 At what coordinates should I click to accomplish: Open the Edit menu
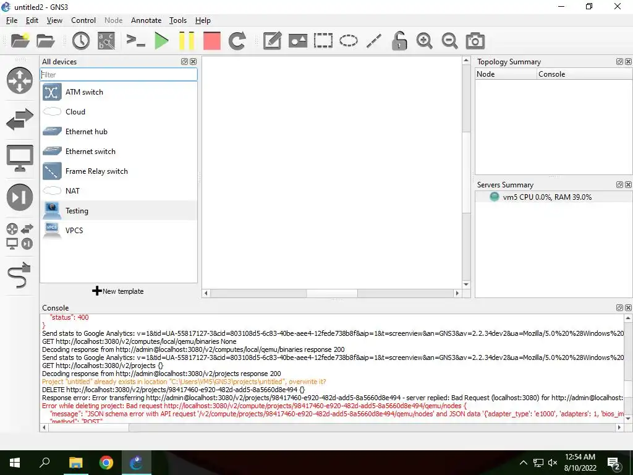(32, 20)
